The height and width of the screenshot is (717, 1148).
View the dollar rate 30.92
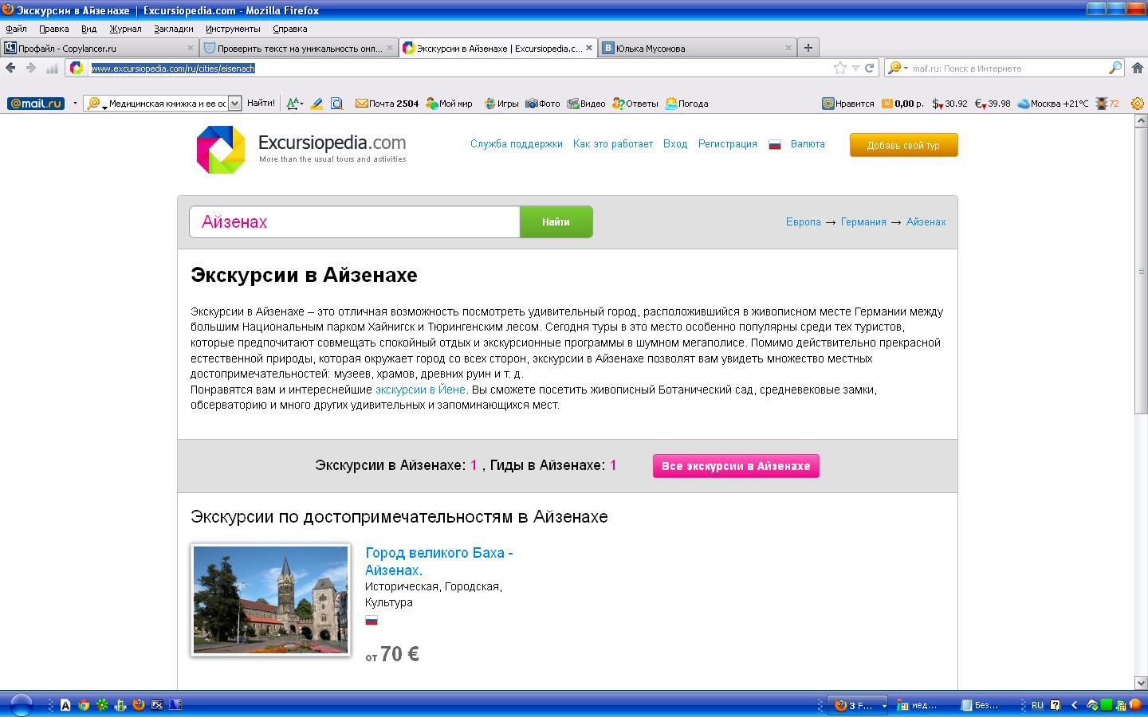coord(949,104)
